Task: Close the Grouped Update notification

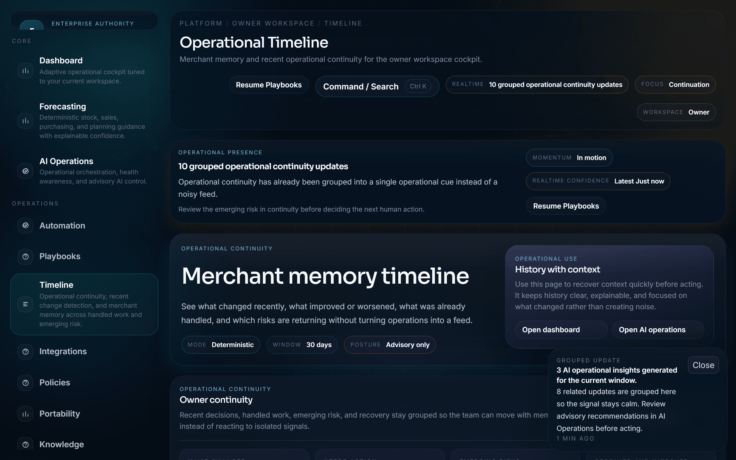Action: pos(703,365)
